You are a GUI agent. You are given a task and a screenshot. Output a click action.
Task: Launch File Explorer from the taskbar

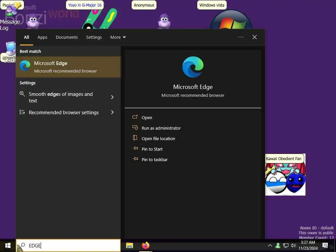click(129, 245)
